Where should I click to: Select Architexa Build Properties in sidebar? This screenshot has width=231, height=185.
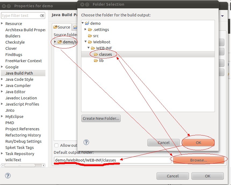25,30
